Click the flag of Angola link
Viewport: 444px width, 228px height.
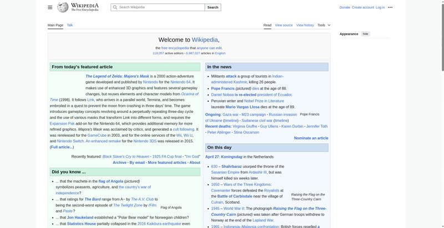point(110,181)
